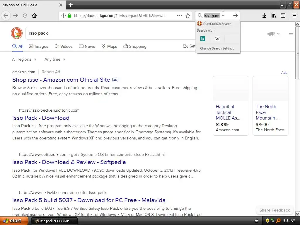Go back to the previous page
This screenshot has width=300, height=225.
6,16
